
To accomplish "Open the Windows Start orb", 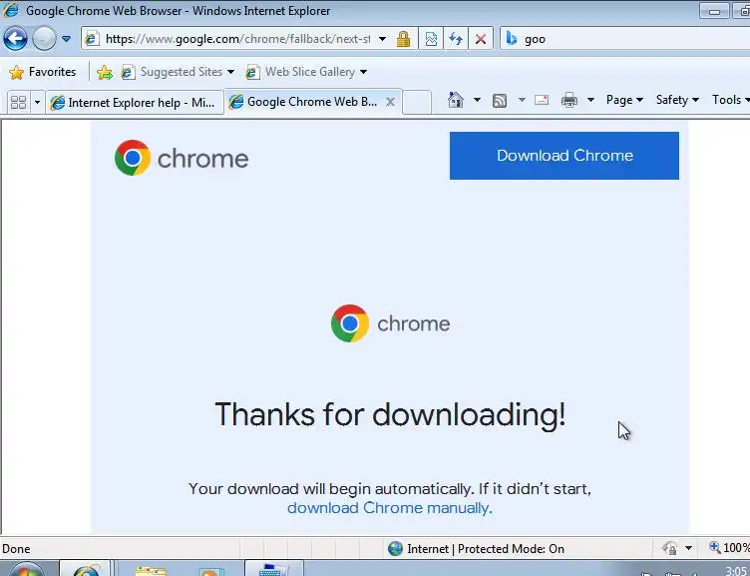I will click(26, 568).
